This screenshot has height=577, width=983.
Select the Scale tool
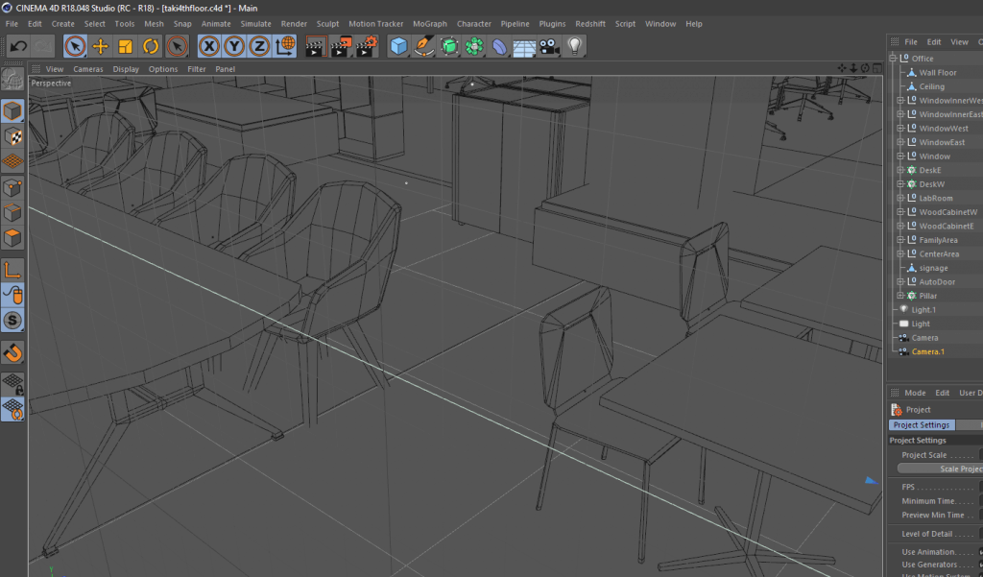[125, 45]
